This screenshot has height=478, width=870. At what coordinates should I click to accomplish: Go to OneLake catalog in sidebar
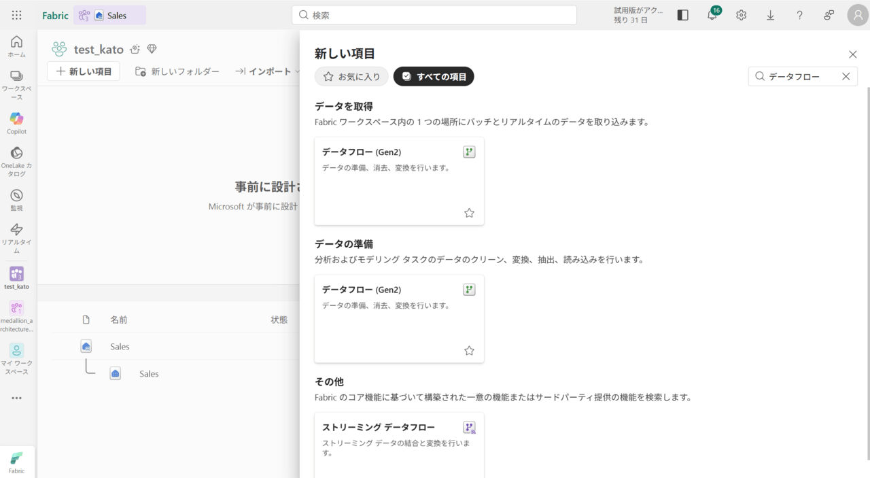click(16, 161)
